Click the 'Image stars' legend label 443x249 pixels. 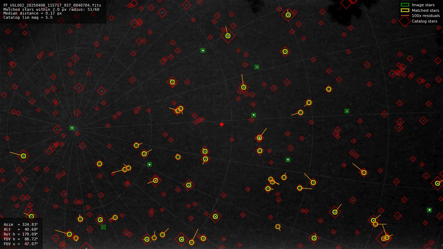click(423, 5)
